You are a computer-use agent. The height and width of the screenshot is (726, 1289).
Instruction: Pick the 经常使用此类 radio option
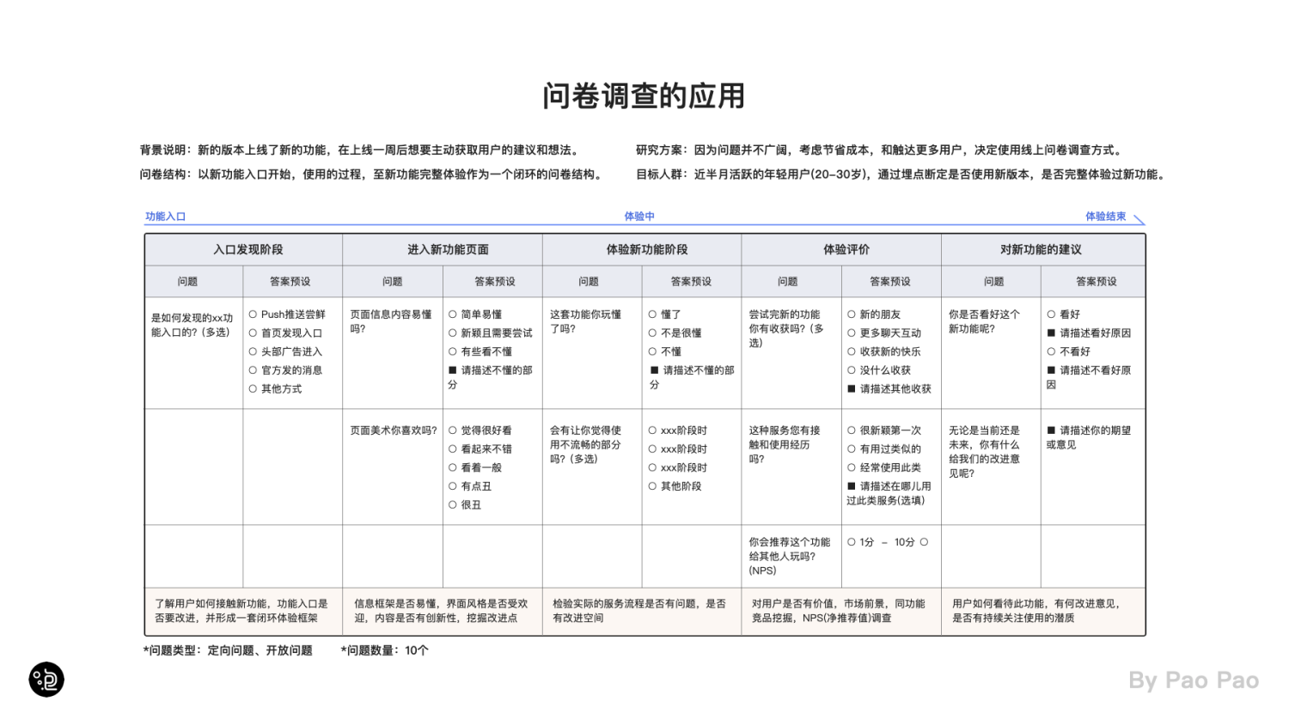(852, 467)
